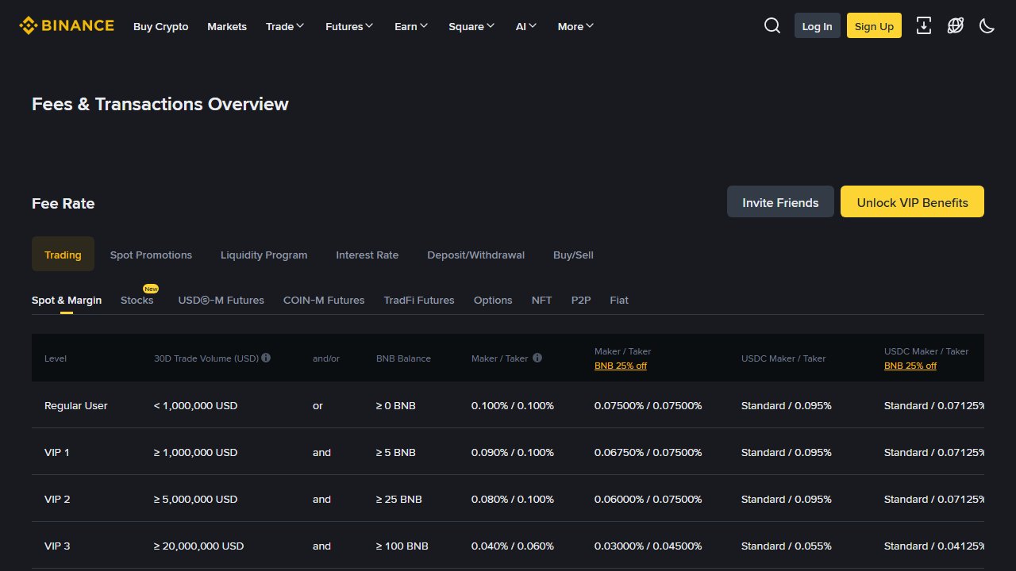Click the '≥ 100 BNB' balance cell
Image resolution: width=1016 pixels, height=571 pixels.
point(402,546)
